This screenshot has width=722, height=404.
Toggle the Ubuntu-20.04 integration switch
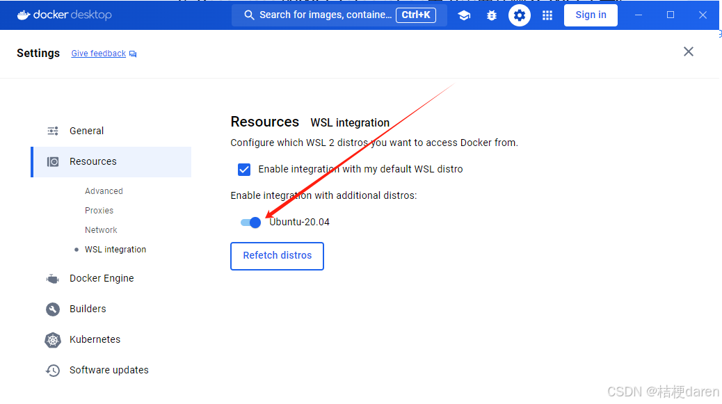pos(251,223)
